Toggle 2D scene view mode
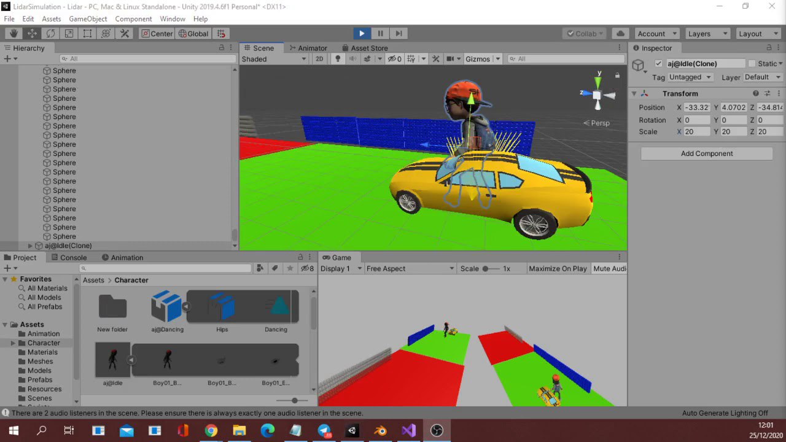The width and height of the screenshot is (786, 442). (319, 59)
